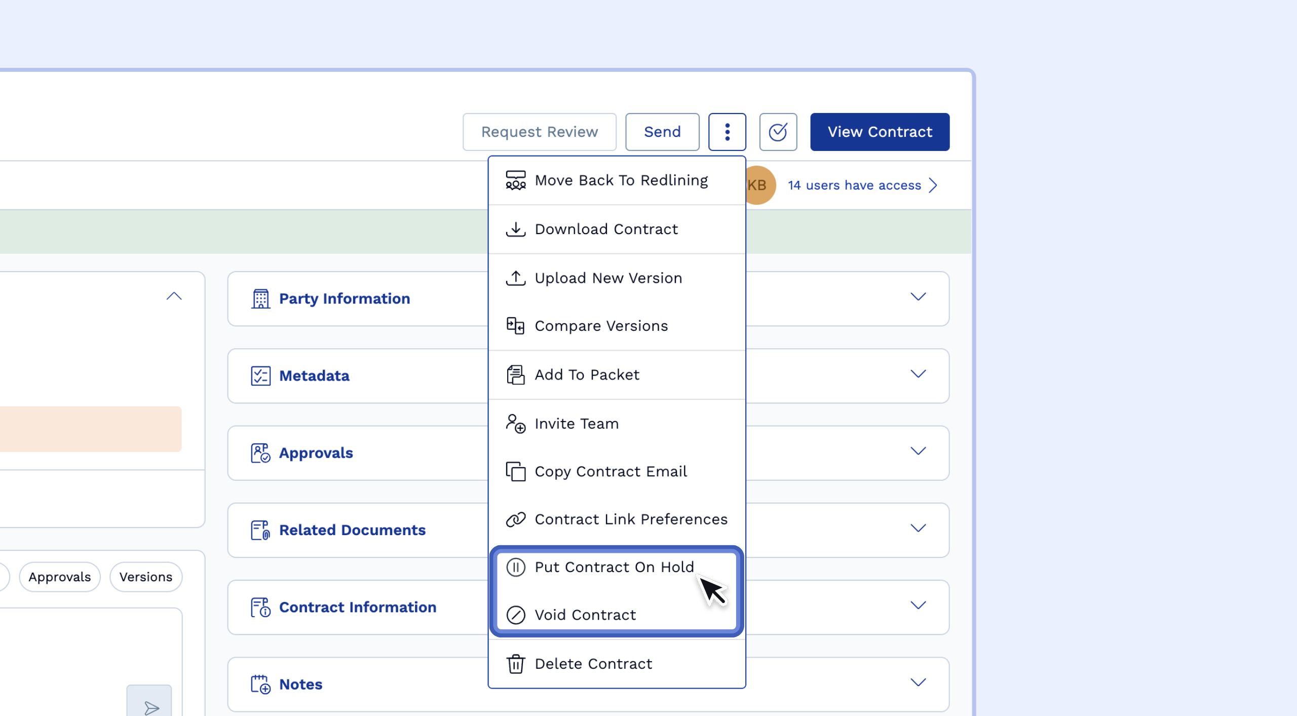Click the three-dot more options button

(727, 132)
